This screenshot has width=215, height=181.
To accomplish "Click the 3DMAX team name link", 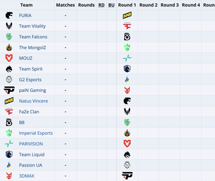I will (x=27, y=176).
